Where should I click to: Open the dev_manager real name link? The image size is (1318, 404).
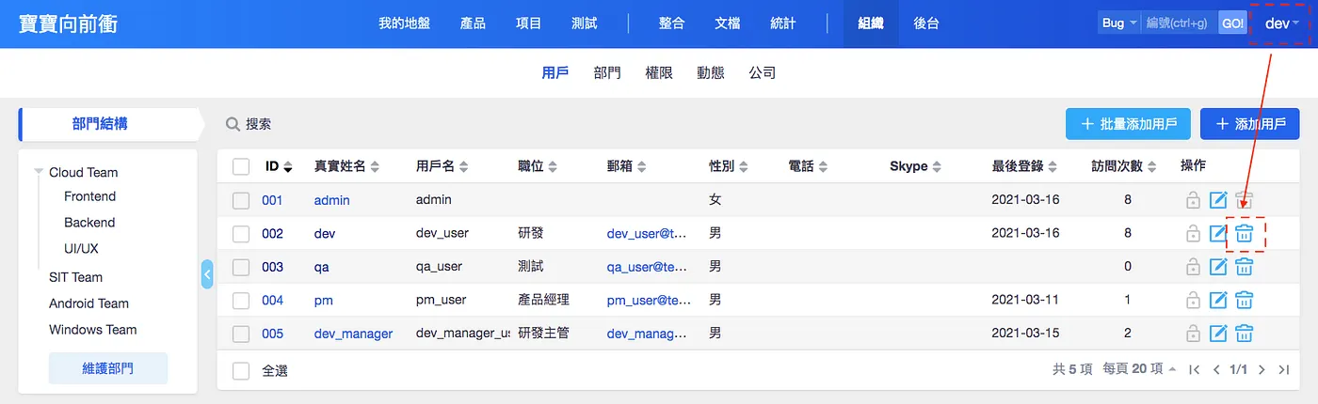coord(353,334)
